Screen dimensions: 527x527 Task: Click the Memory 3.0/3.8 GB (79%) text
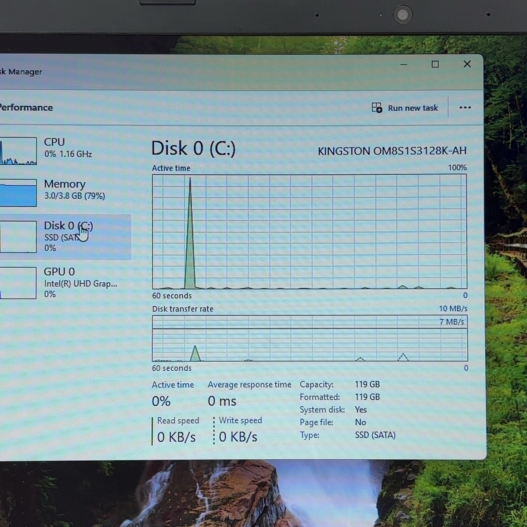click(75, 196)
